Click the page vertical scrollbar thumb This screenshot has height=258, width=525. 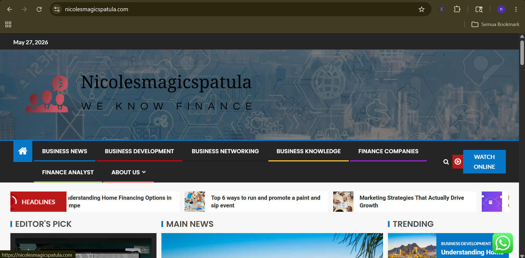click(x=522, y=53)
